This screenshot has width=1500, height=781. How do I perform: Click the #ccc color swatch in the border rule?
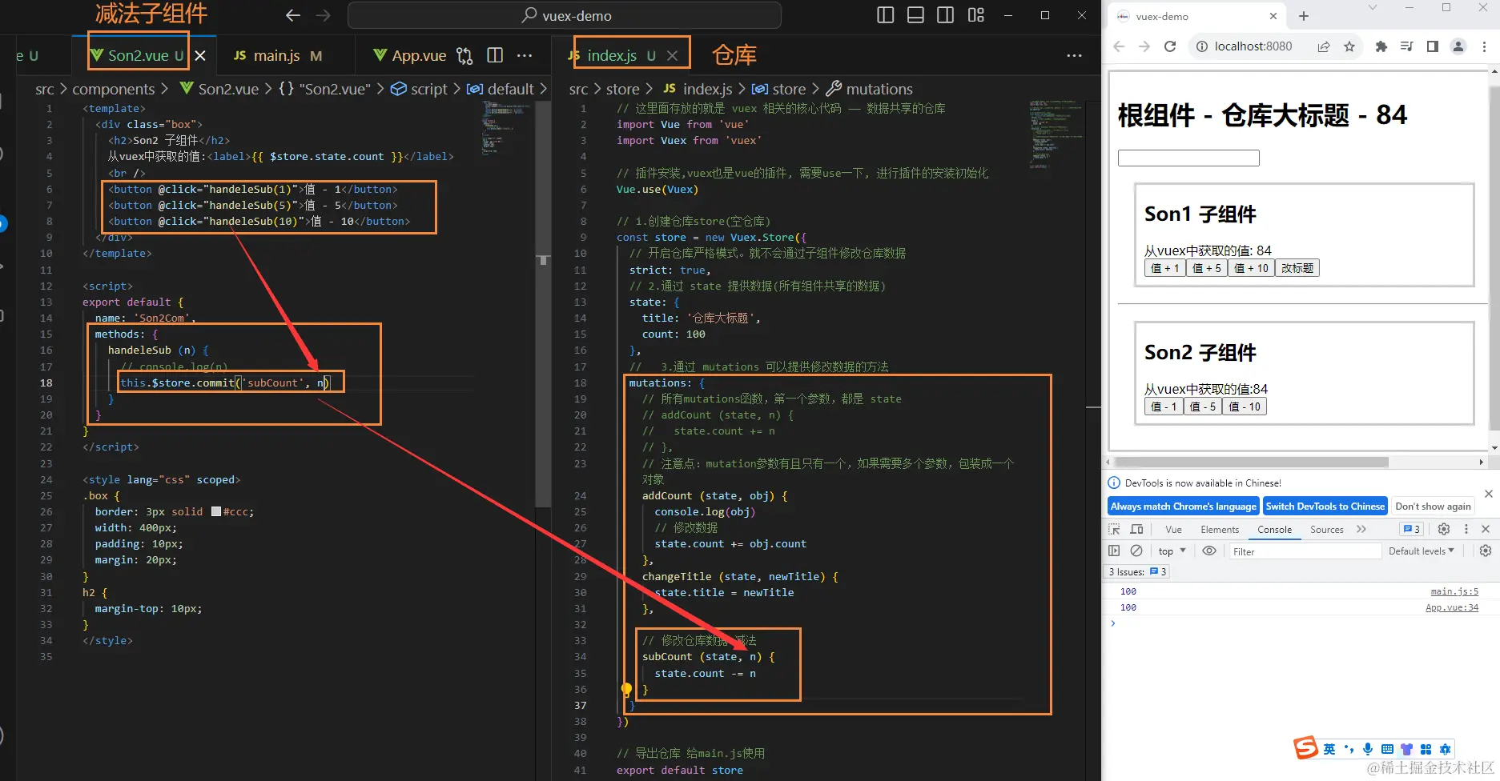[216, 511]
